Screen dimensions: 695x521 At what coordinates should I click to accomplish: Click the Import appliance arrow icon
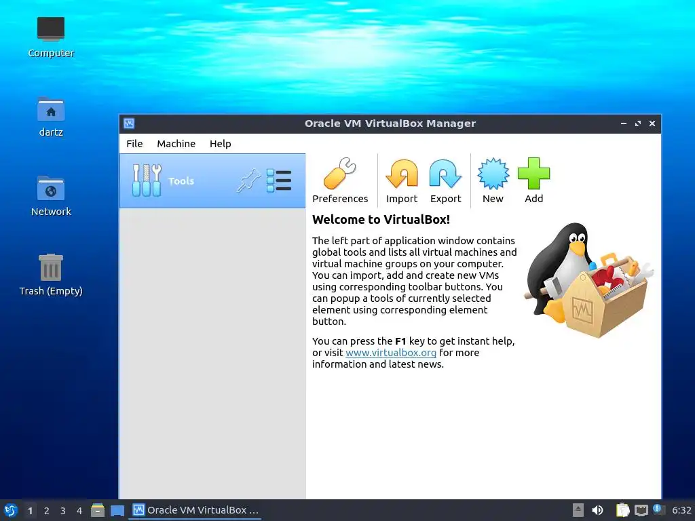click(402, 174)
